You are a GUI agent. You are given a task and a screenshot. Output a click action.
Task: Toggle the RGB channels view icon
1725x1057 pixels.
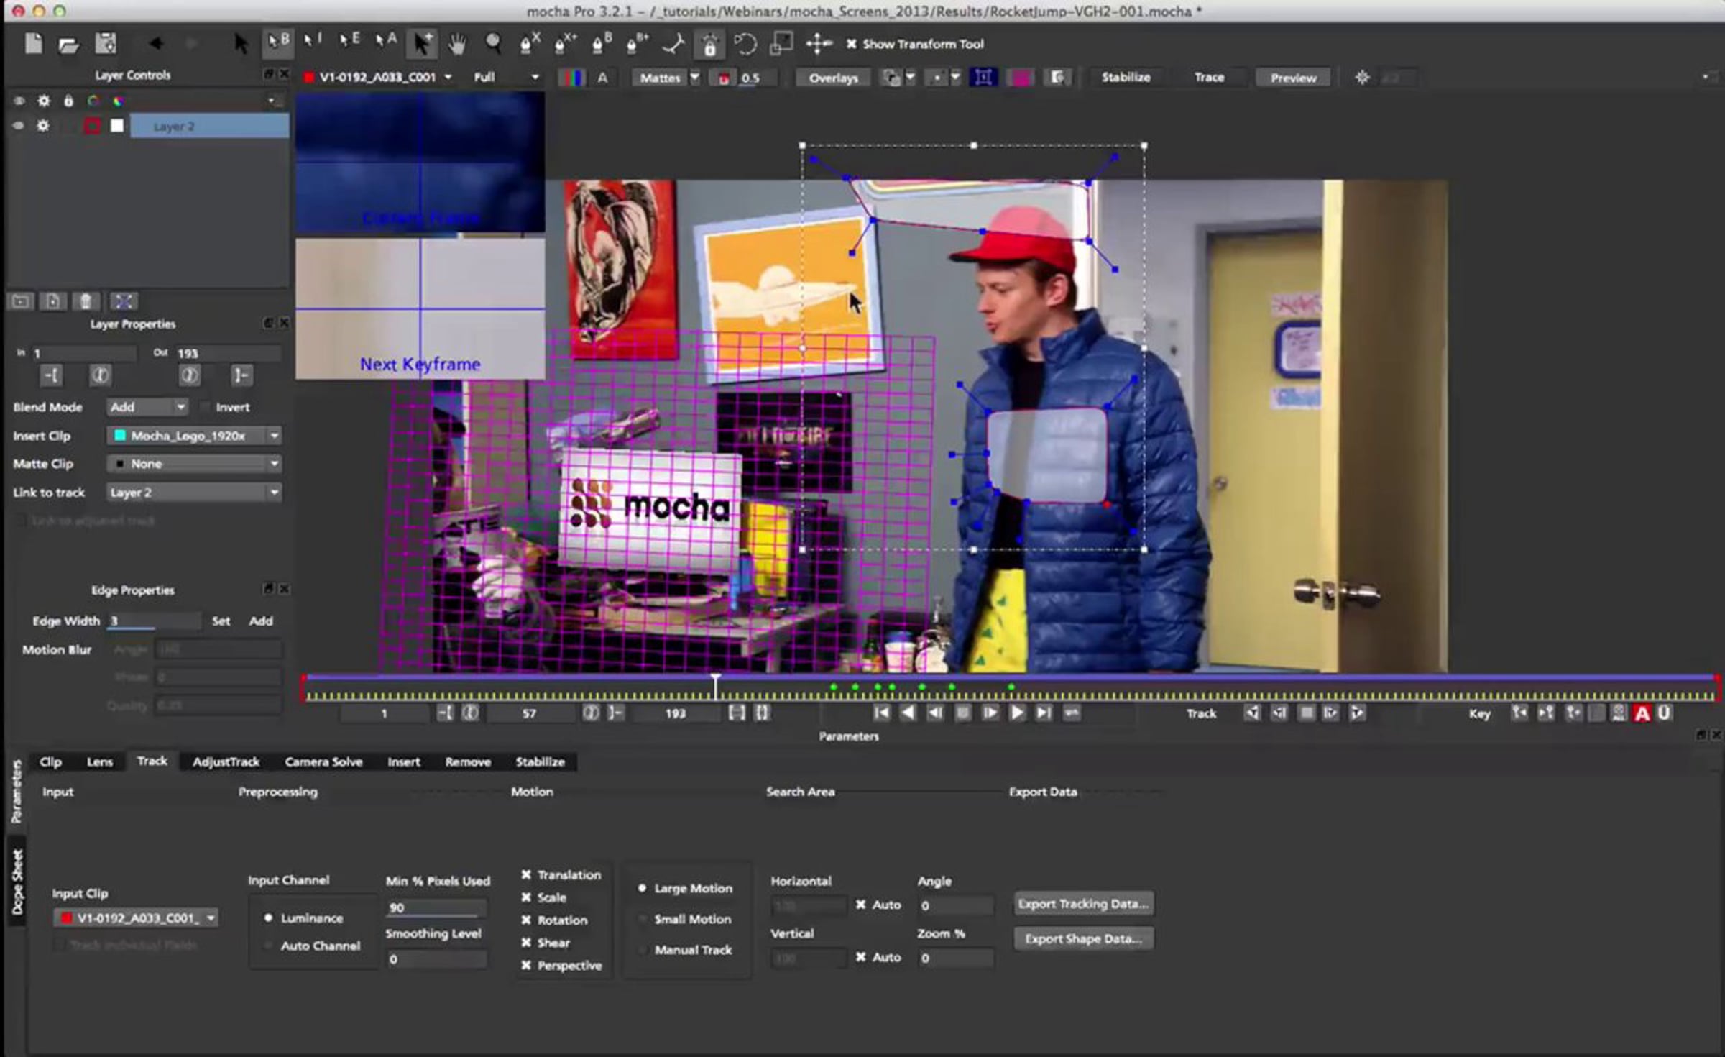coord(572,78)
